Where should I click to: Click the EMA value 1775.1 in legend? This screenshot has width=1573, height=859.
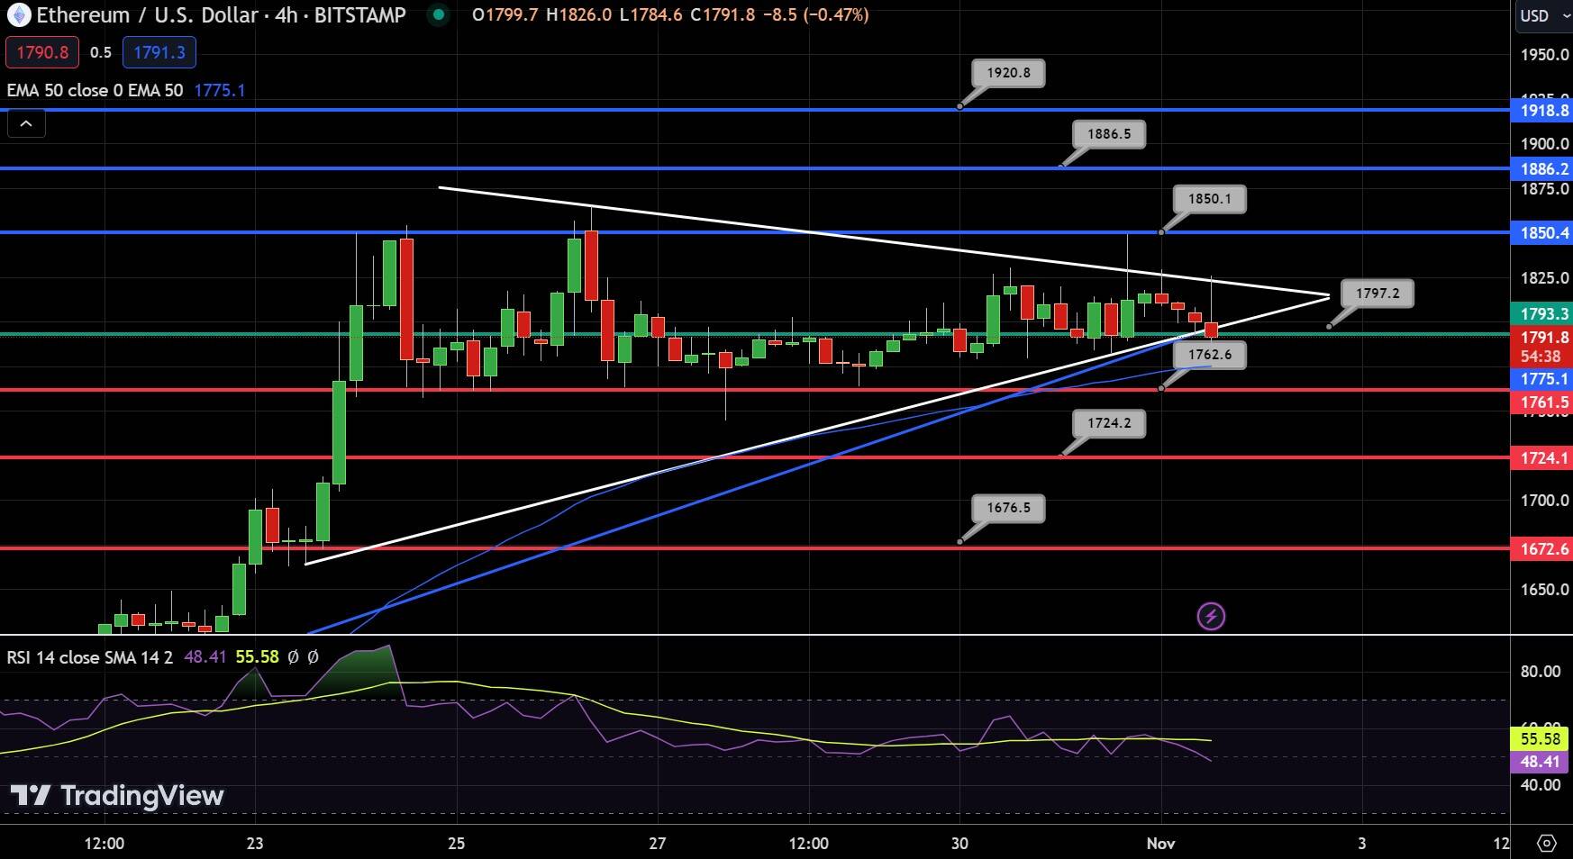pos(220,90)
